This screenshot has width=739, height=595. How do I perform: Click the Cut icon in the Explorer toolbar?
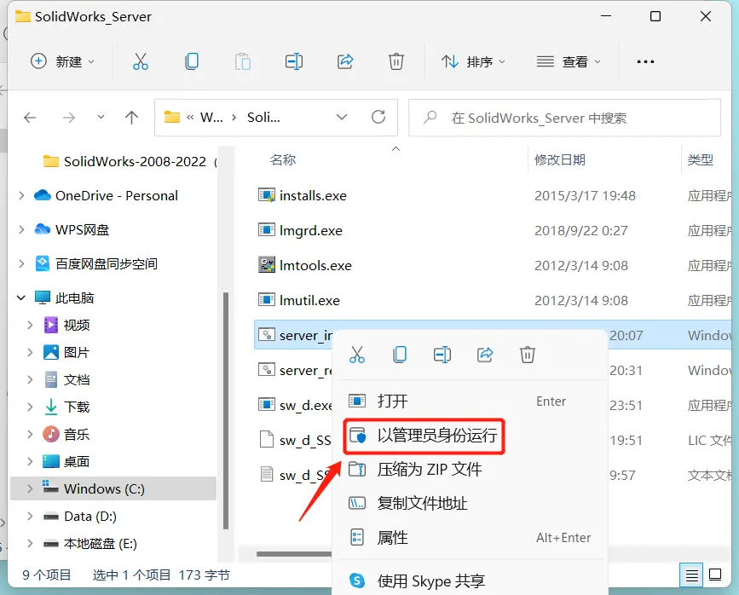coord(141,61)
